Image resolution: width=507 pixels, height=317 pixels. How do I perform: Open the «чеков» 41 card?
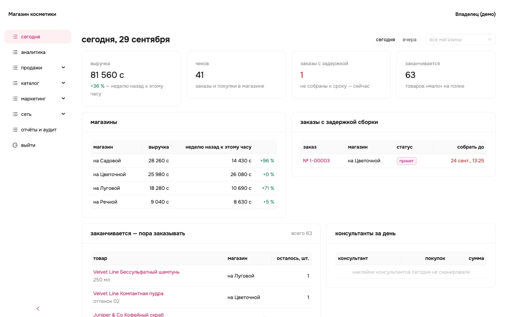(x=236, y=75)
